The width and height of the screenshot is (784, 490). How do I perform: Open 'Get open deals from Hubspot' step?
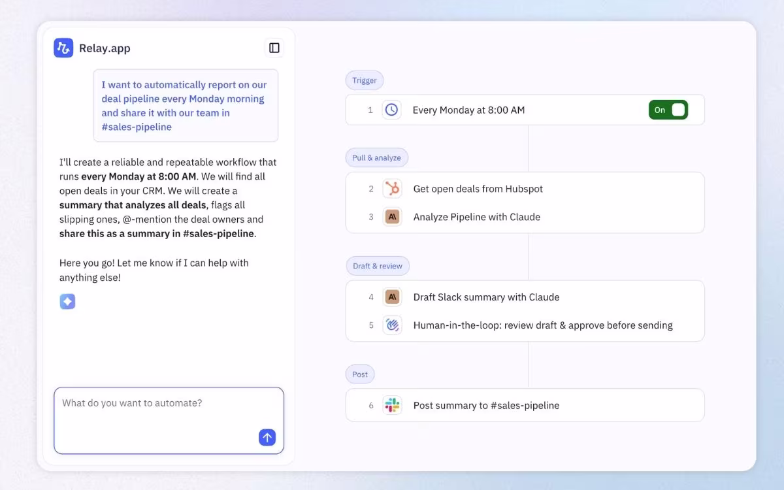525,189
